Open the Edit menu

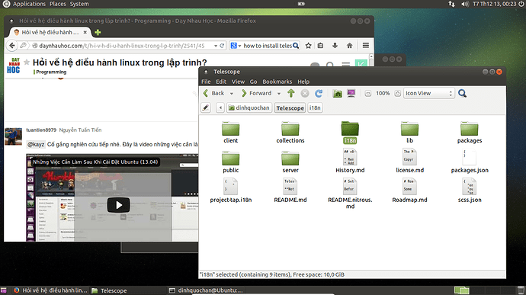(221, 82)
